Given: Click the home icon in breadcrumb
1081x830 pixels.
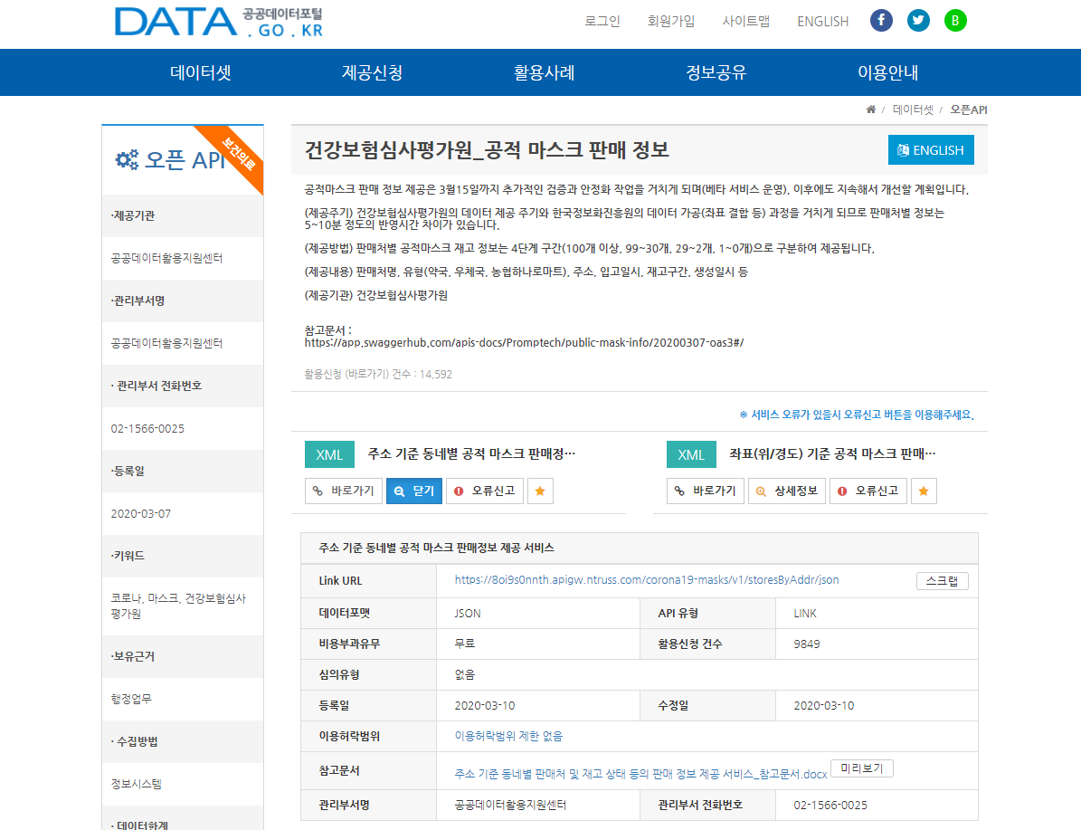Looking at the screenshot, I should pos(871,109).
